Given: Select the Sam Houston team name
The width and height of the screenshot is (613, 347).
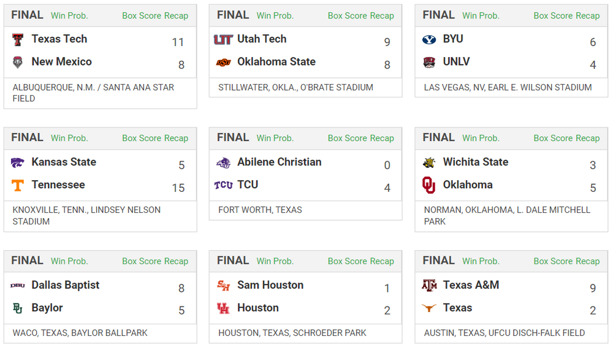Looking at the screenshot, I should point(270,285).
